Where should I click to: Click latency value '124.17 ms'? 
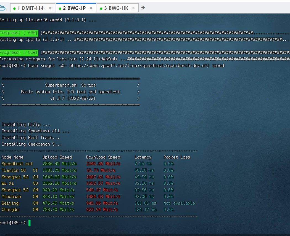click(145, 210)
